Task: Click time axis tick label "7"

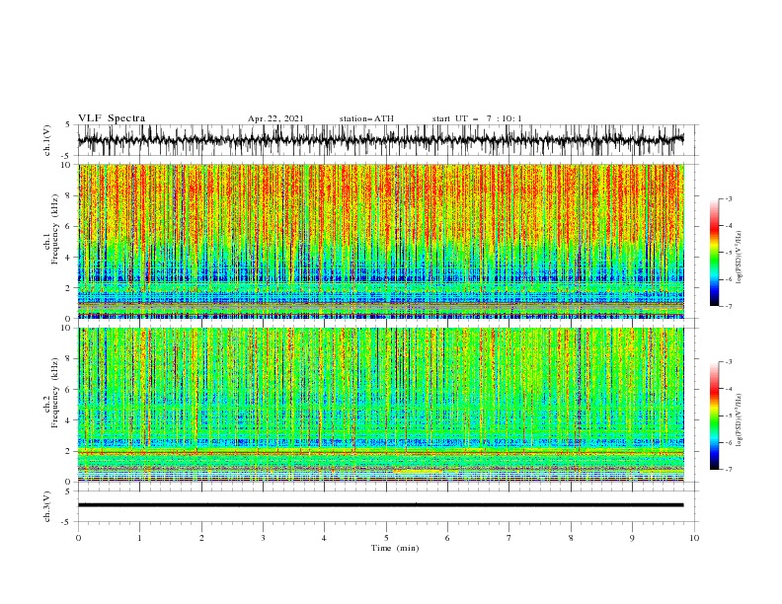Action: 509,538
